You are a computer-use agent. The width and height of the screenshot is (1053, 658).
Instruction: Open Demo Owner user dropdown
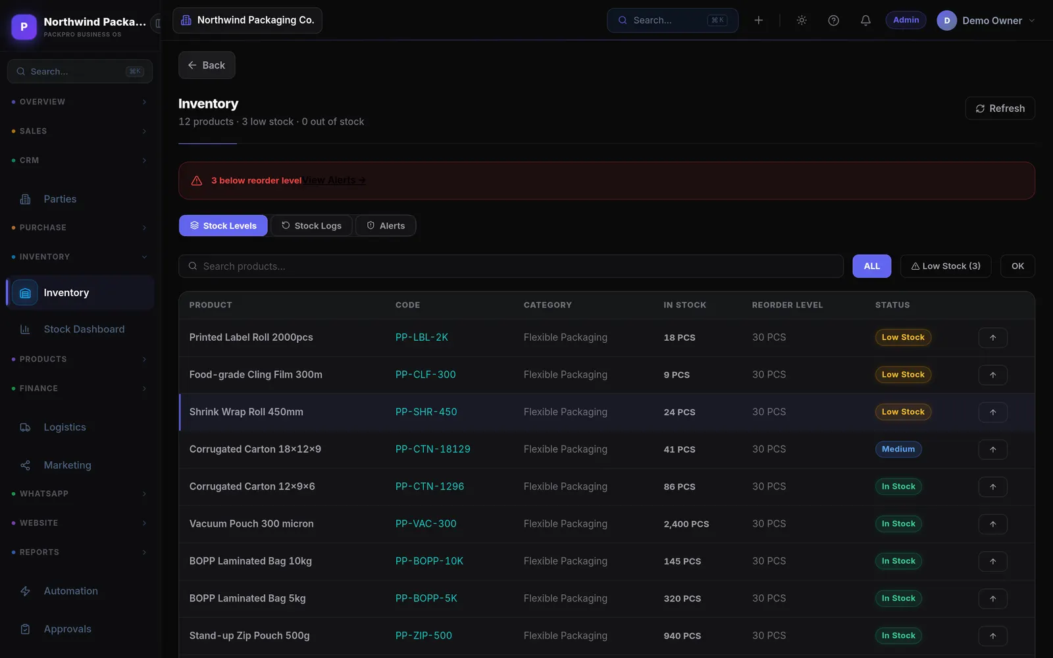[986, 20]
